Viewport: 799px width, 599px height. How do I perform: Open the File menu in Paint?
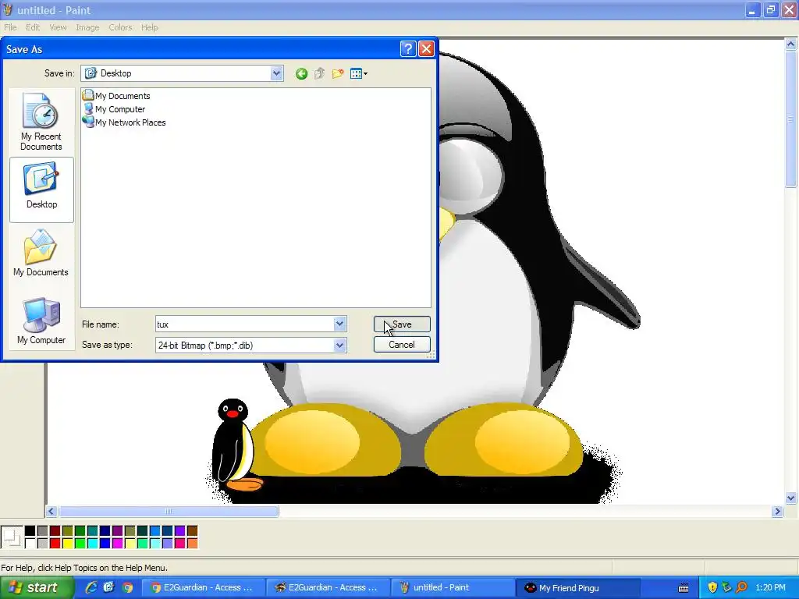point(10,27)
